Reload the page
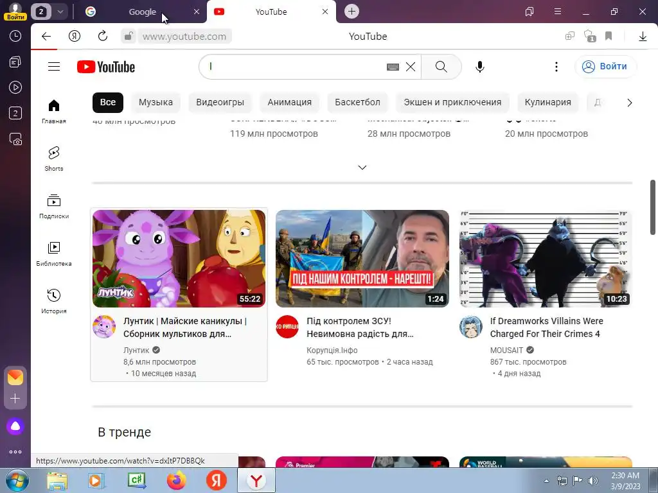 coord(103,37)
